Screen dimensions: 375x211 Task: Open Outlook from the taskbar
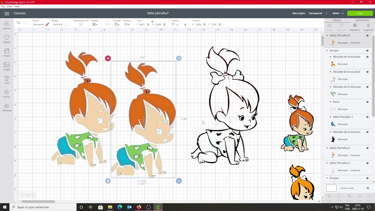pyautogui.click(x=129, y=207)
